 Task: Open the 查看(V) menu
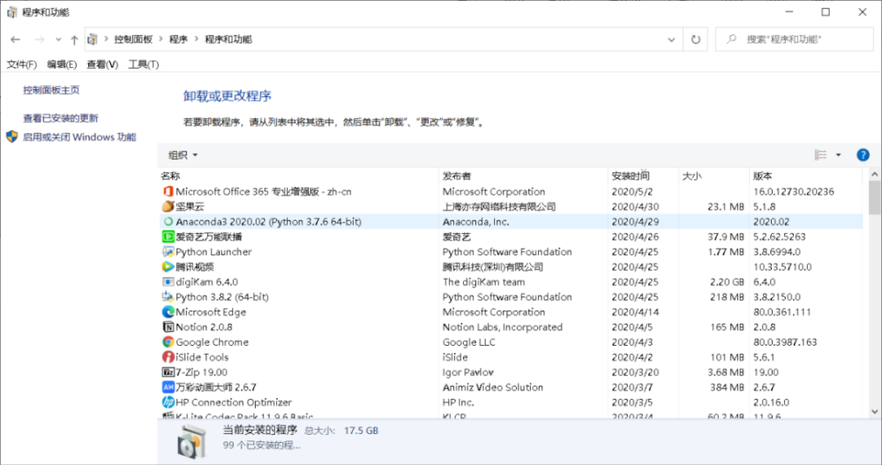pos(102,64)
